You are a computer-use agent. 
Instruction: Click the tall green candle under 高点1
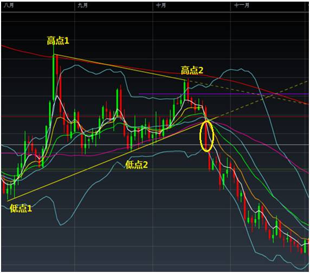(53, 77)
